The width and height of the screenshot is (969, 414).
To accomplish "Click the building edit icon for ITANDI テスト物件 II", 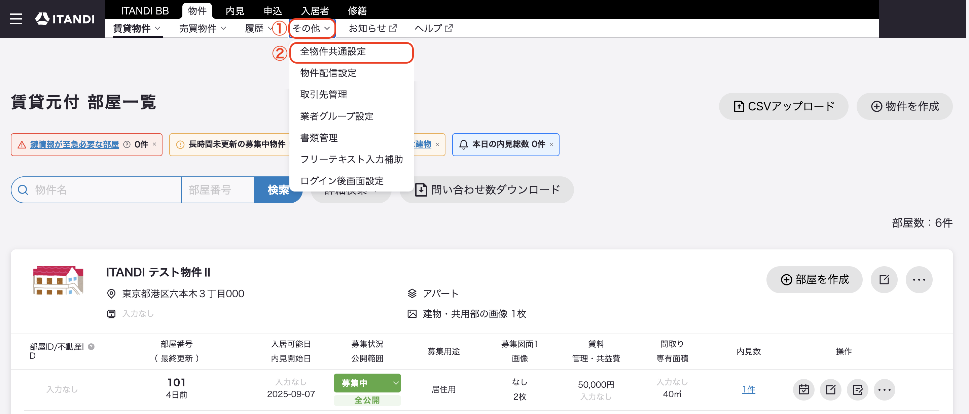I will (884, 280).
